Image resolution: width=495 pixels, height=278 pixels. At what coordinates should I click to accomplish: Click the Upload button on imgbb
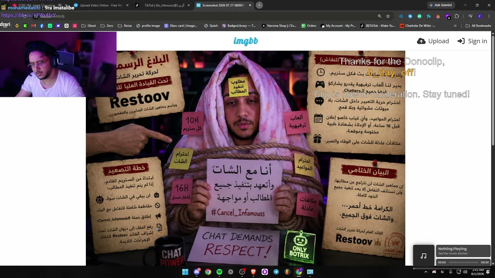pyautogui.click(x=433, y=41)
